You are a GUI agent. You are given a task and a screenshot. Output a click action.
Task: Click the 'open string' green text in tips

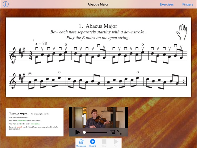35,124
